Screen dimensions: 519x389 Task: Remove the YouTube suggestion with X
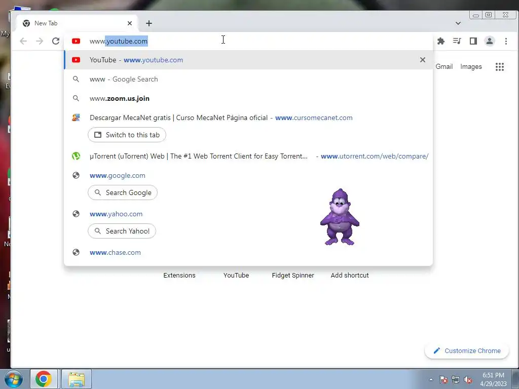pos(422,60)
